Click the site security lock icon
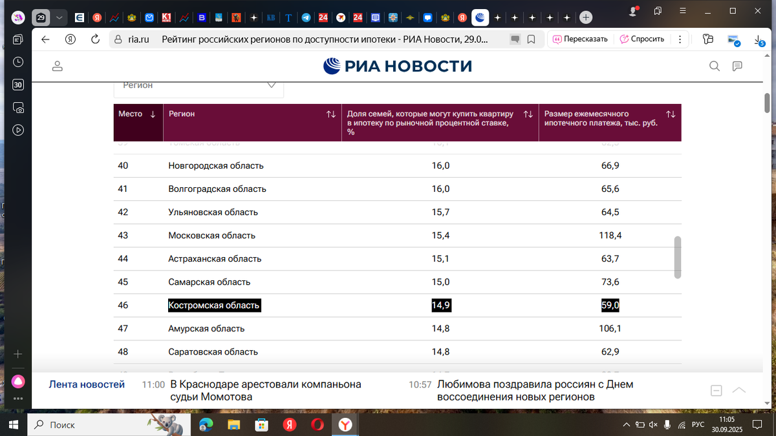776x436 pixels. point(118,39)
